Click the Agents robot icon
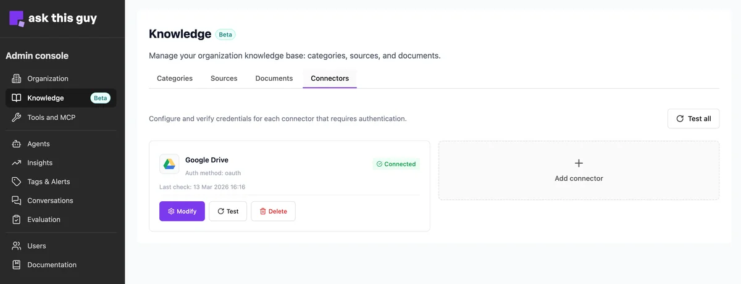 (17, 144)
